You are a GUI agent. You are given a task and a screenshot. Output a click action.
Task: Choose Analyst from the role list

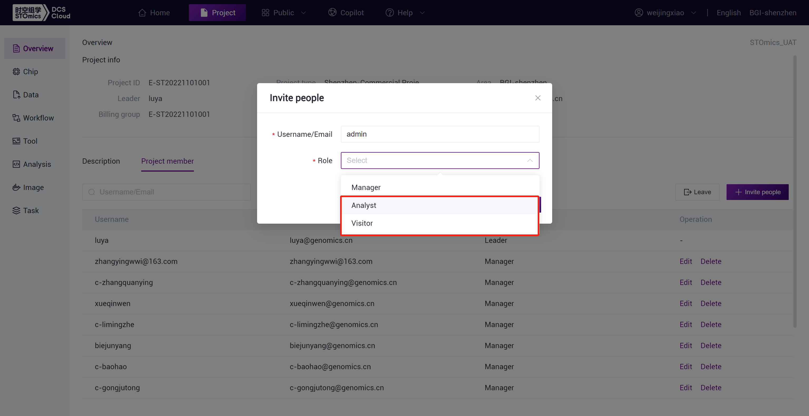pyautogui.click(x=364, y=205)
